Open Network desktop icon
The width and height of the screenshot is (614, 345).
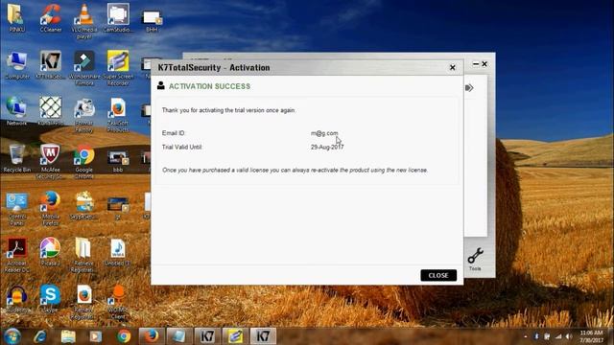(16, 111)
